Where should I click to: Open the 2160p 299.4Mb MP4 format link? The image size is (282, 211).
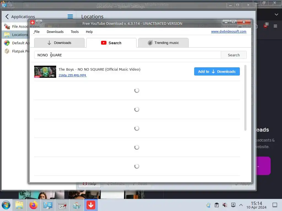pos(72,75)
